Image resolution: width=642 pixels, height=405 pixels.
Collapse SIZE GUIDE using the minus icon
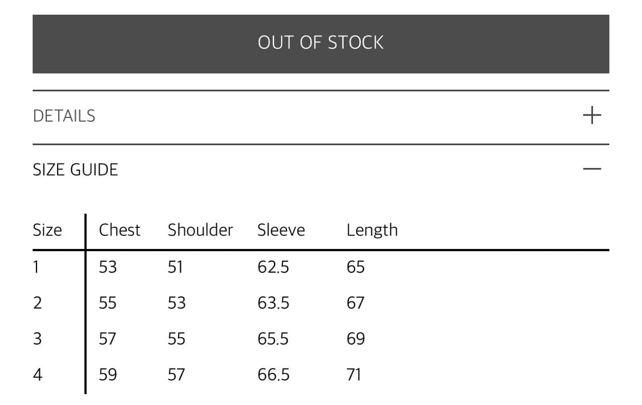[x=592, y=169]
